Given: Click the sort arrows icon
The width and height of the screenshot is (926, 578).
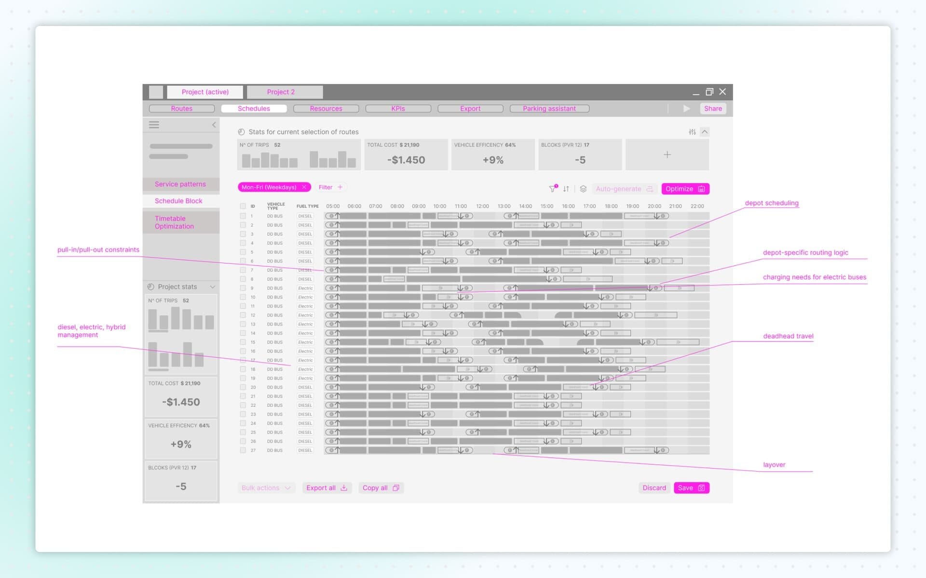Looking at the screenshot, I should click(x=566, y=189).
